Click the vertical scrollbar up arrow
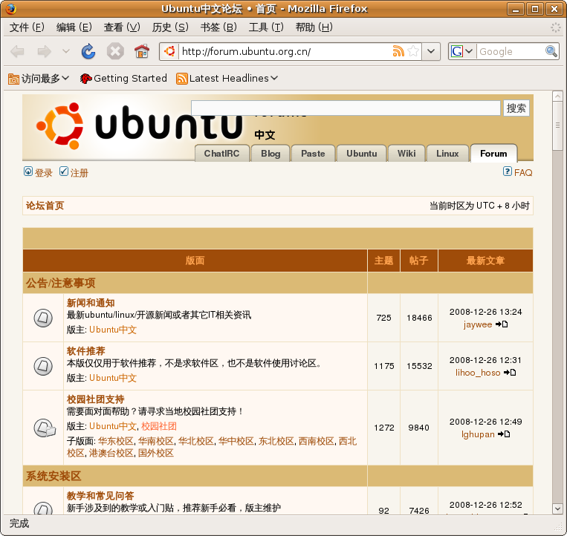The width and height of the screenshot is (567, 536). tap(557, 96)
